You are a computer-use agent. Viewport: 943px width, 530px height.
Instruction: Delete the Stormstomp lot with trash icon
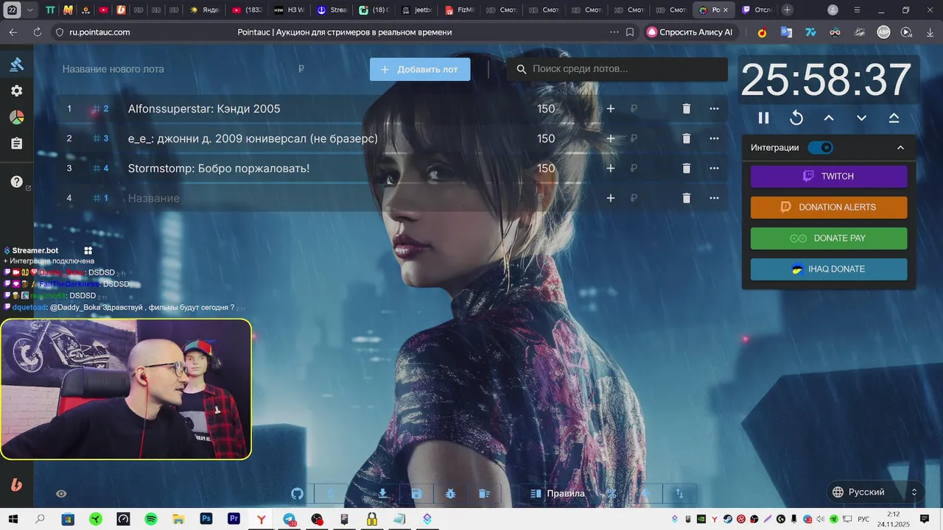(x=687, y=169)
